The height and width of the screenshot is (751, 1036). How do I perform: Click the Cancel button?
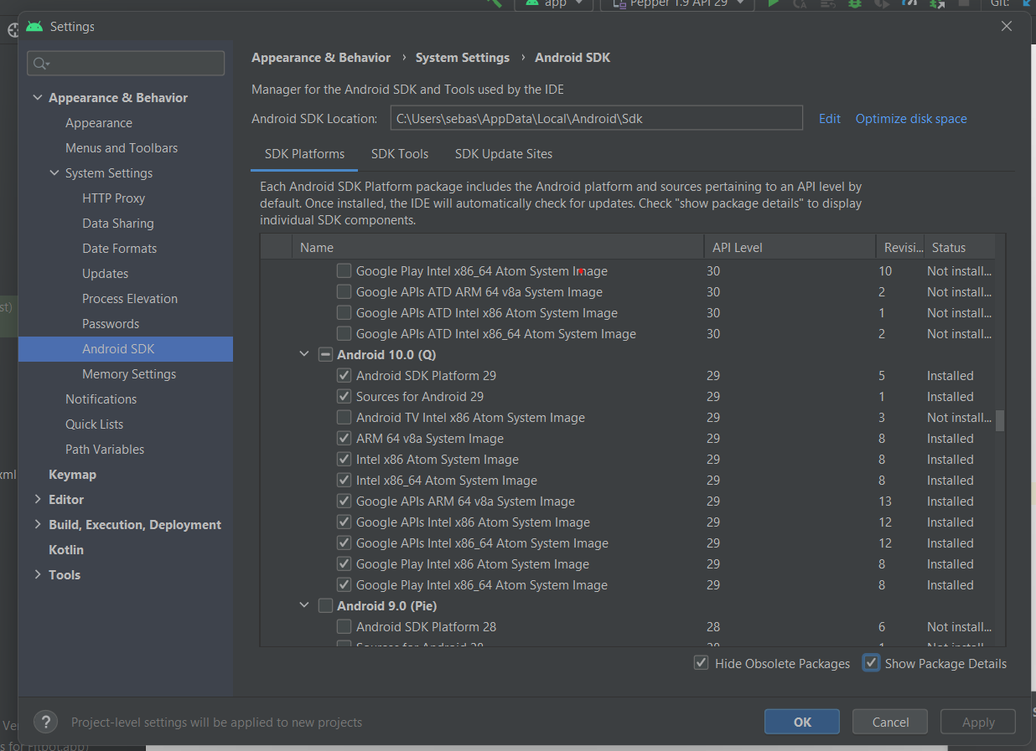[890, 722]
